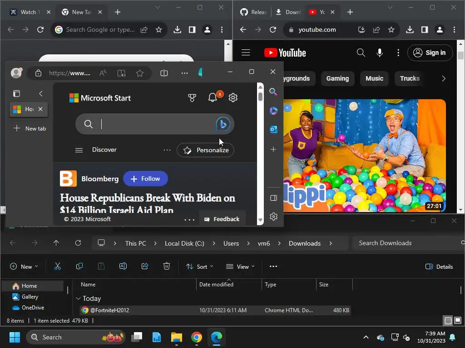
Task: Click the YouTube search magnifier icon
Action: [x=361, y=53]
